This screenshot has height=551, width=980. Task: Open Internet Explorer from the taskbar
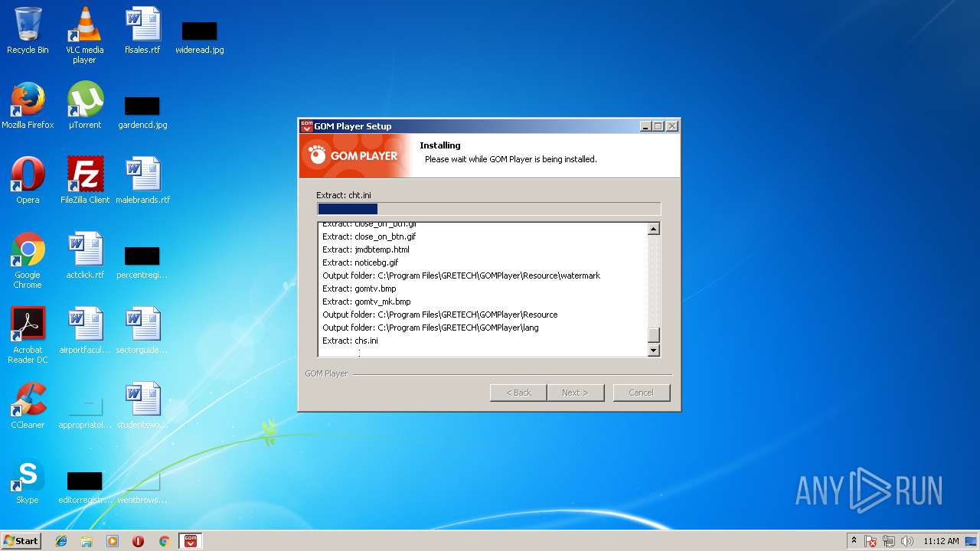click(61, 541)
